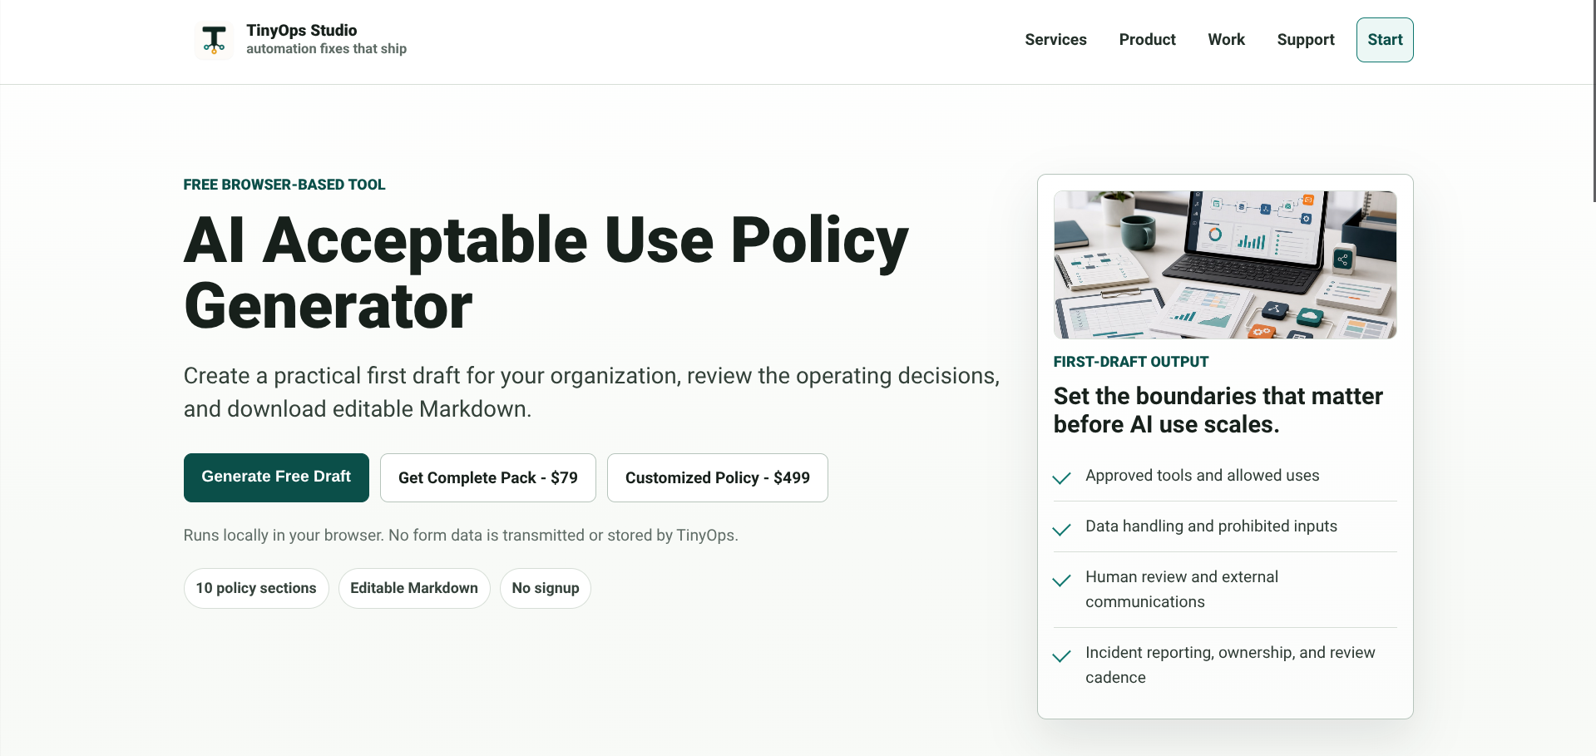Screen dimensions: 1596x756
Task: Open the Product menu item
Action: [x=1147, y=40]
